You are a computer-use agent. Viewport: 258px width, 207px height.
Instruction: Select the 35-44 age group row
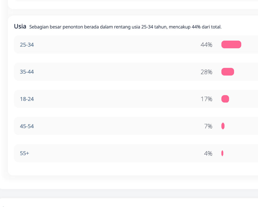(x=136, y=72)
